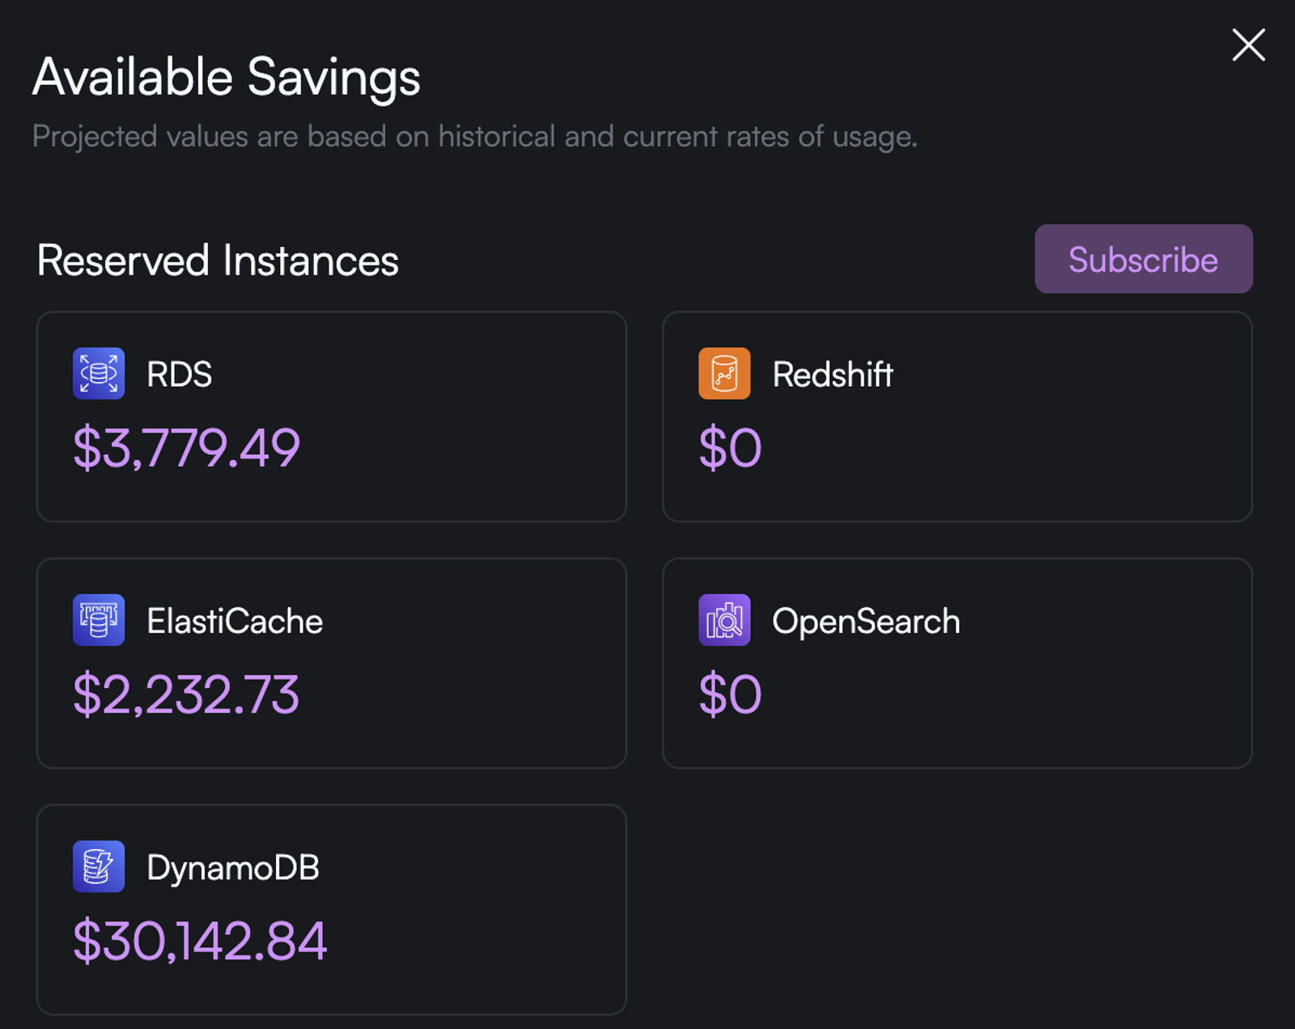
Task: Click the Reserved Instances heading
Action: 218,260
